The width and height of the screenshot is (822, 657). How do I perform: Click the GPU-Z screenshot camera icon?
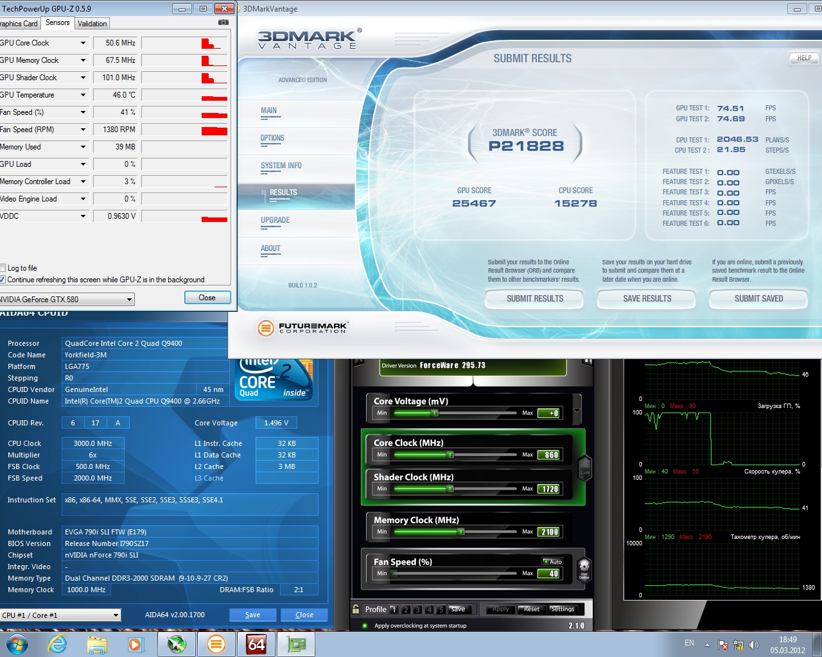[x=223, y=22]
